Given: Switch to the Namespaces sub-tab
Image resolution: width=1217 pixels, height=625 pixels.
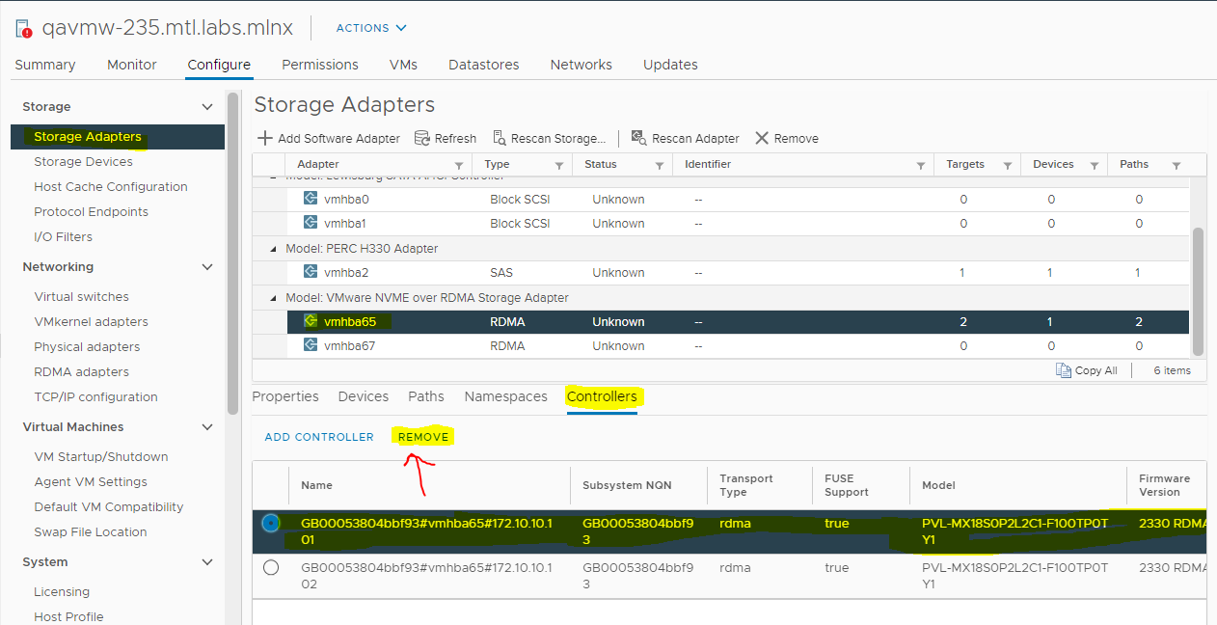Looking at the screenshot, I should [x=505, y=396].
